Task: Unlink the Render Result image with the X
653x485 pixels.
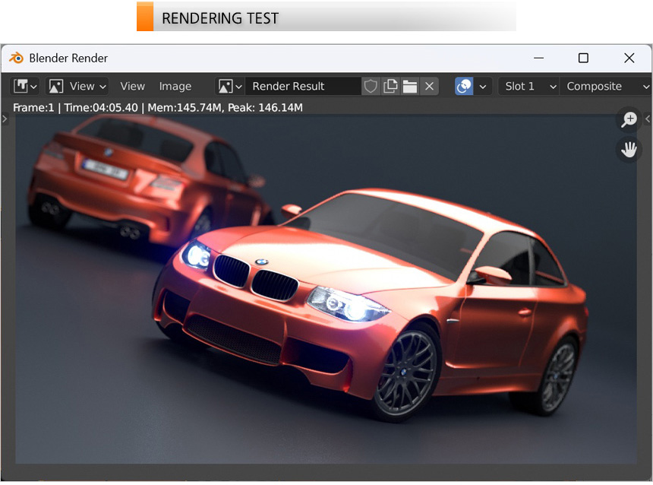Action: [x=429, y=87]
